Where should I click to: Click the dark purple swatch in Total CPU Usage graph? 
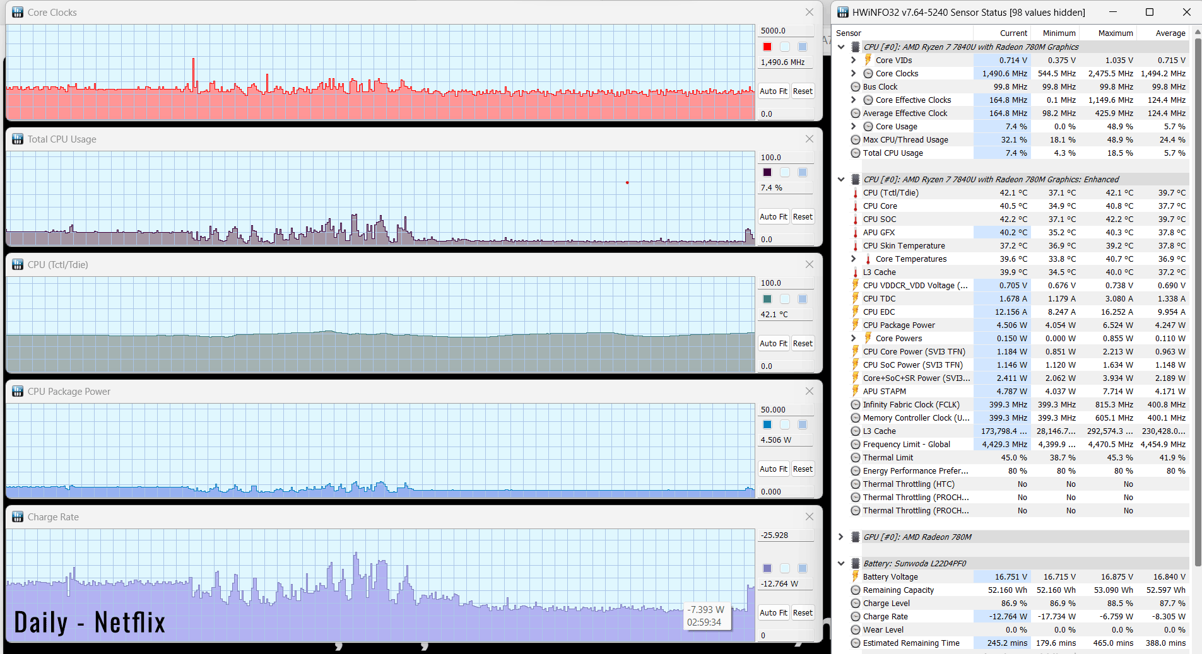coord(767,172)
